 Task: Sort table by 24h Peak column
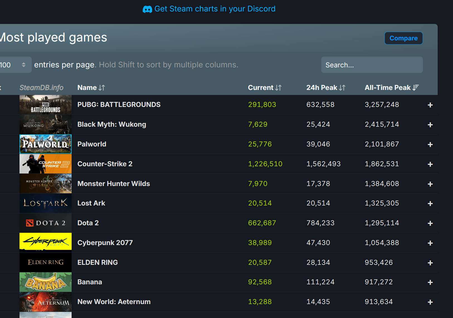(x=326, y=88)
